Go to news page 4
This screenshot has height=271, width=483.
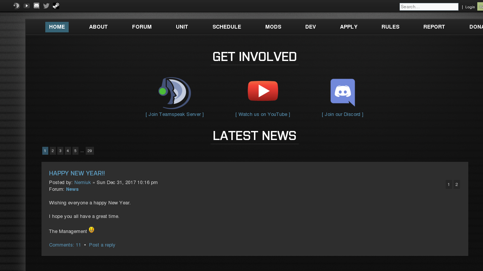click(68, 151)
